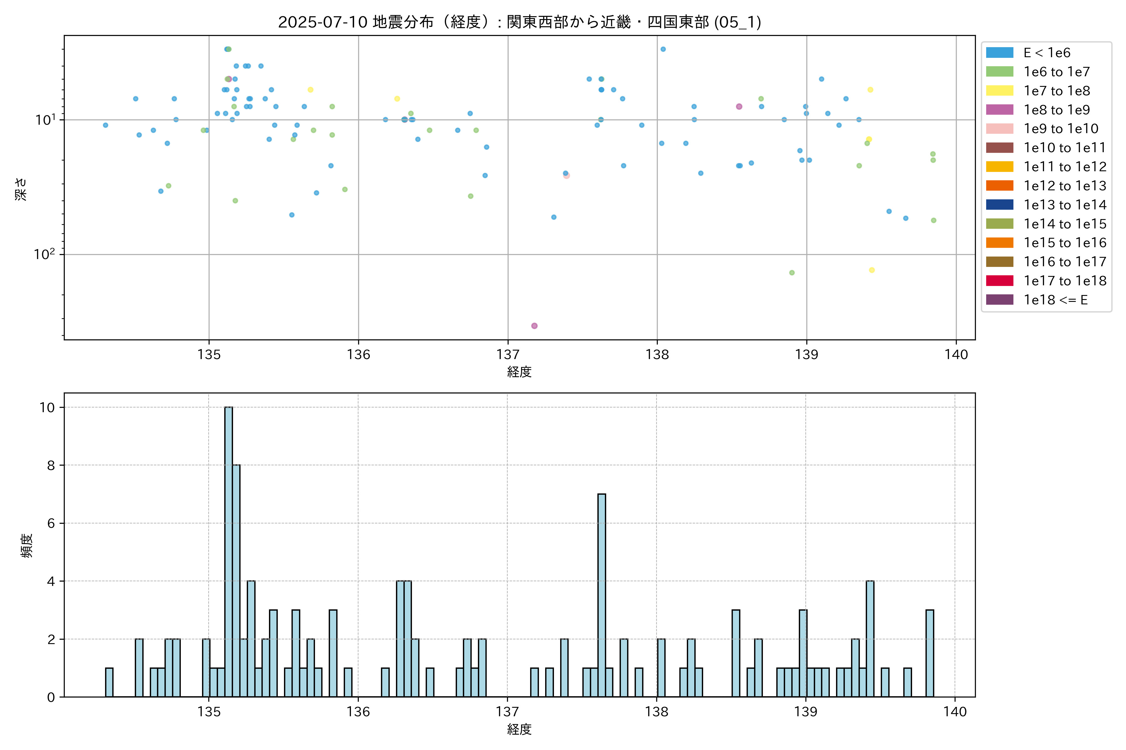Click the pink '1e9 to 1e10' legend swatch
The image size is (1126, 750).
[x=999, y=129]
